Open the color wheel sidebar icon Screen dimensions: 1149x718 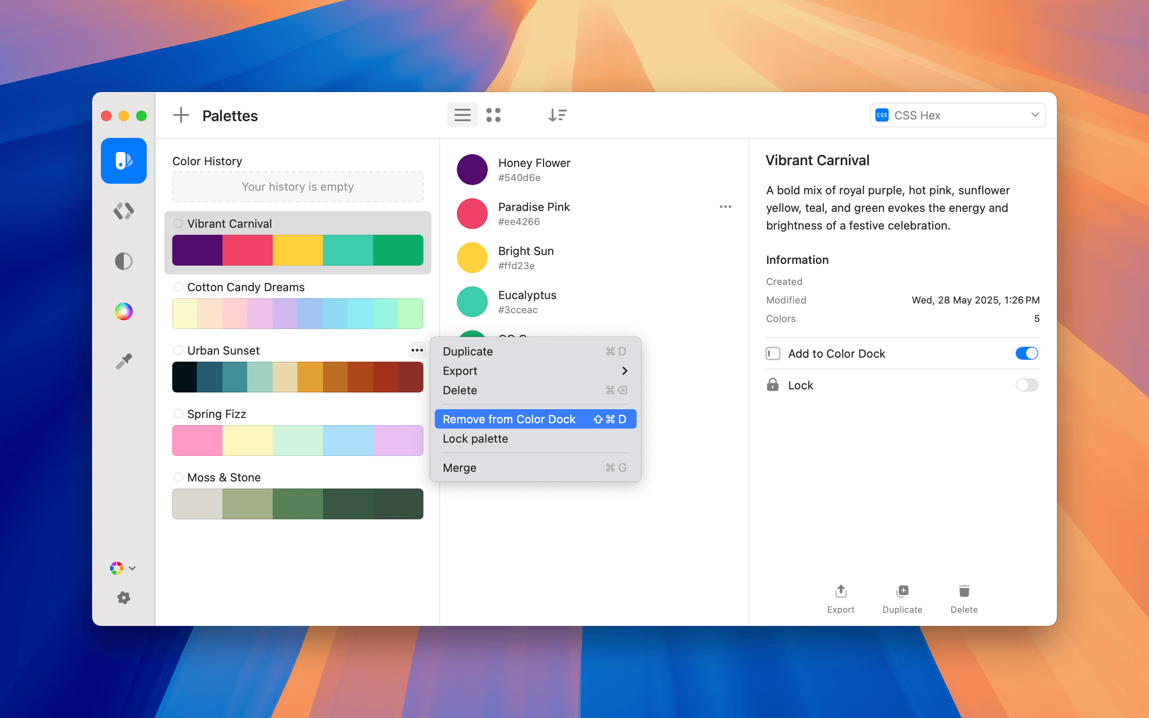[x=123, y=311]
